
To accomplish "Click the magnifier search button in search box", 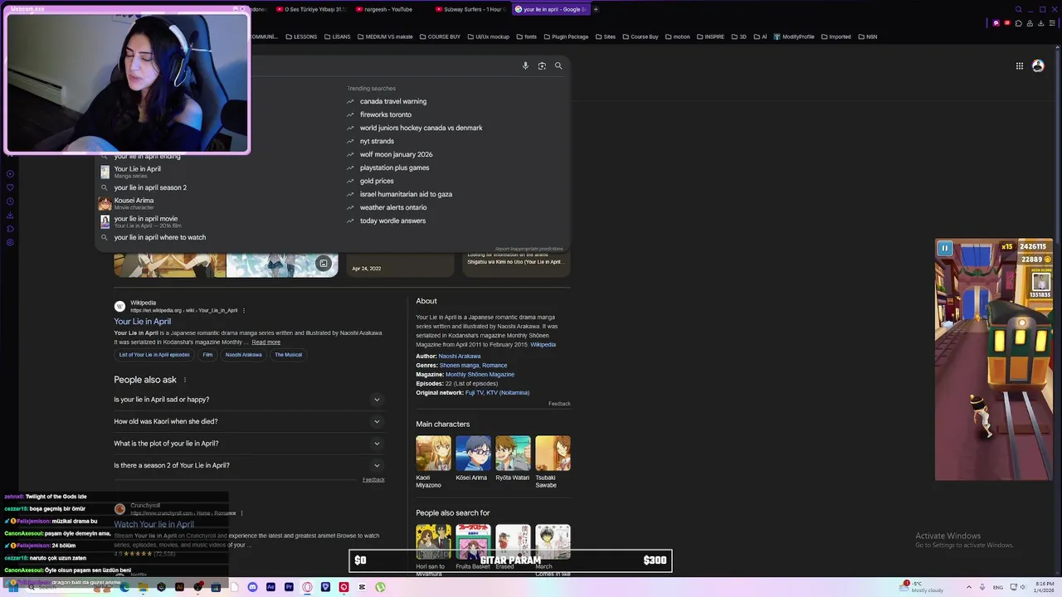I will pos(558,66).
